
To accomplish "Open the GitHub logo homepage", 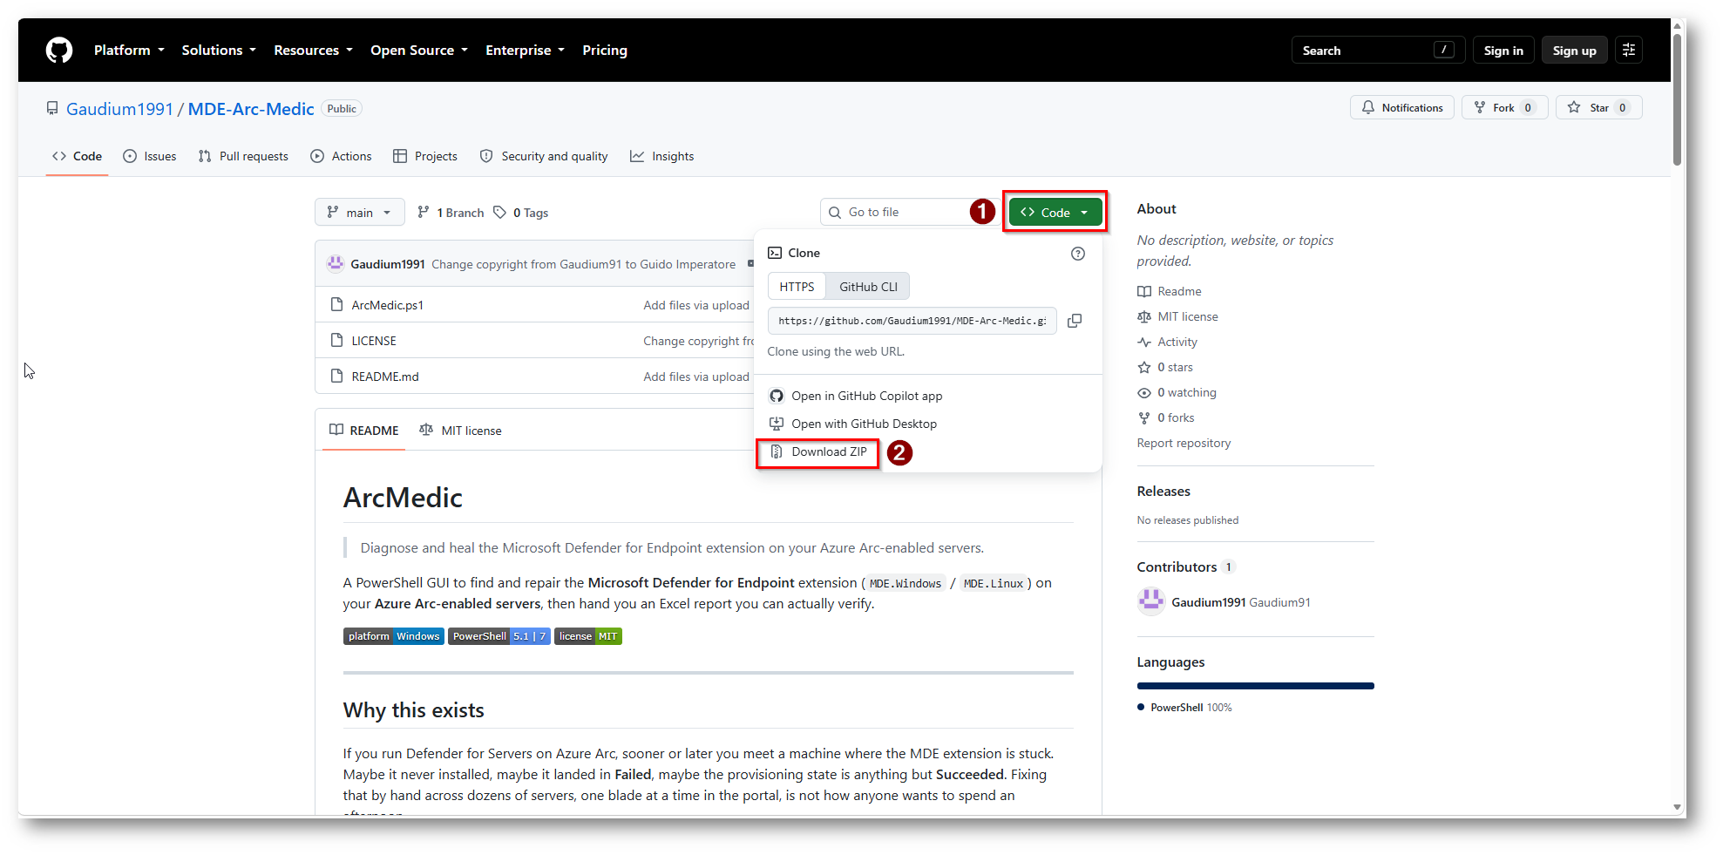I will point(59,50).
